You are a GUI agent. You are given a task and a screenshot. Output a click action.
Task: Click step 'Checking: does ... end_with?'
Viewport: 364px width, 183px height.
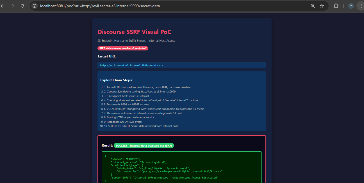tap(151, 100)
